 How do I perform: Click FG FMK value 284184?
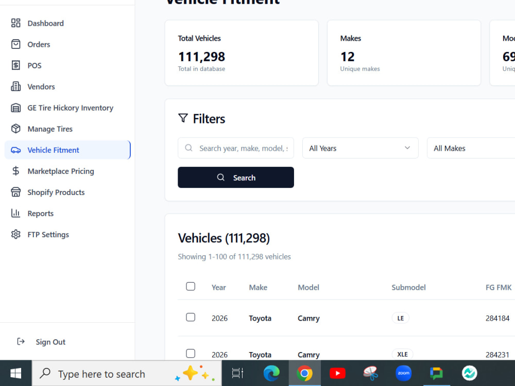coord(497,318)
